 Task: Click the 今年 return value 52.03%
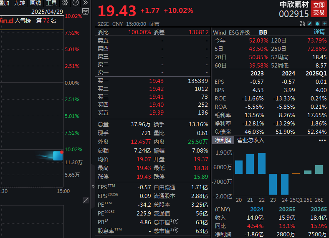click(x=258, y=40)
